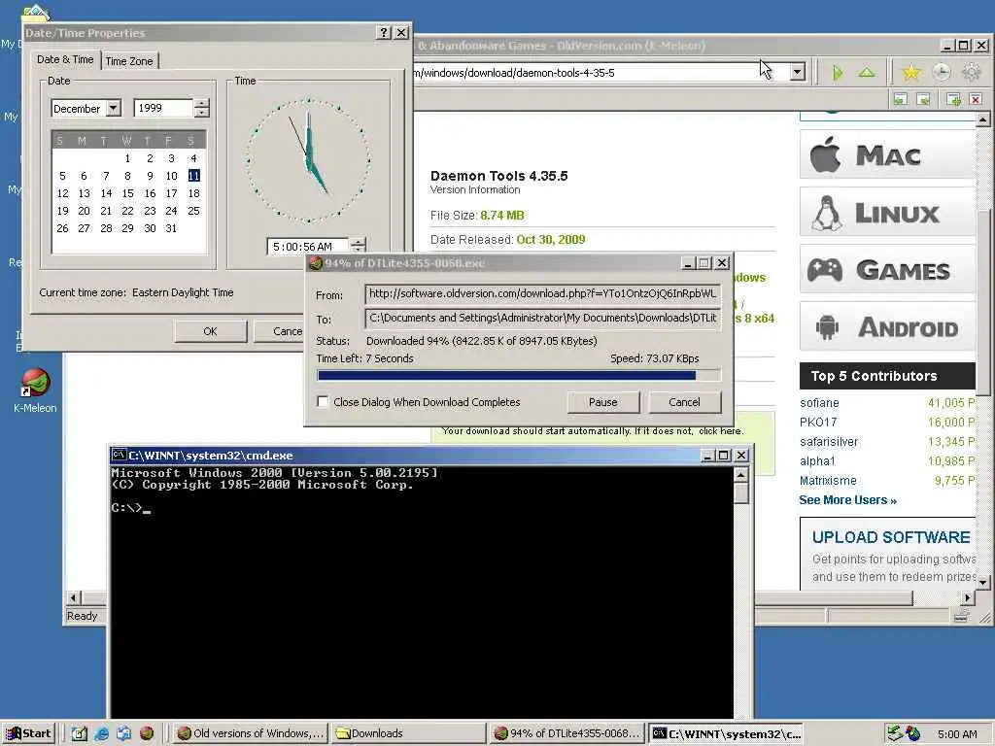
Task: Switch to cmd.exe taskbar button
Action: [727, 733]
